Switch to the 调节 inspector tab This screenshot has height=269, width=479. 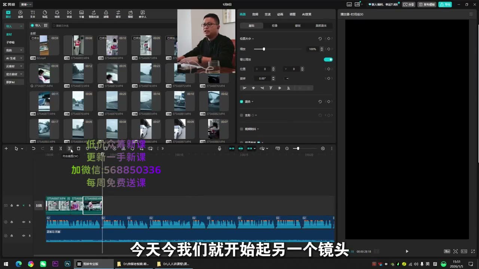pos(293,14)
